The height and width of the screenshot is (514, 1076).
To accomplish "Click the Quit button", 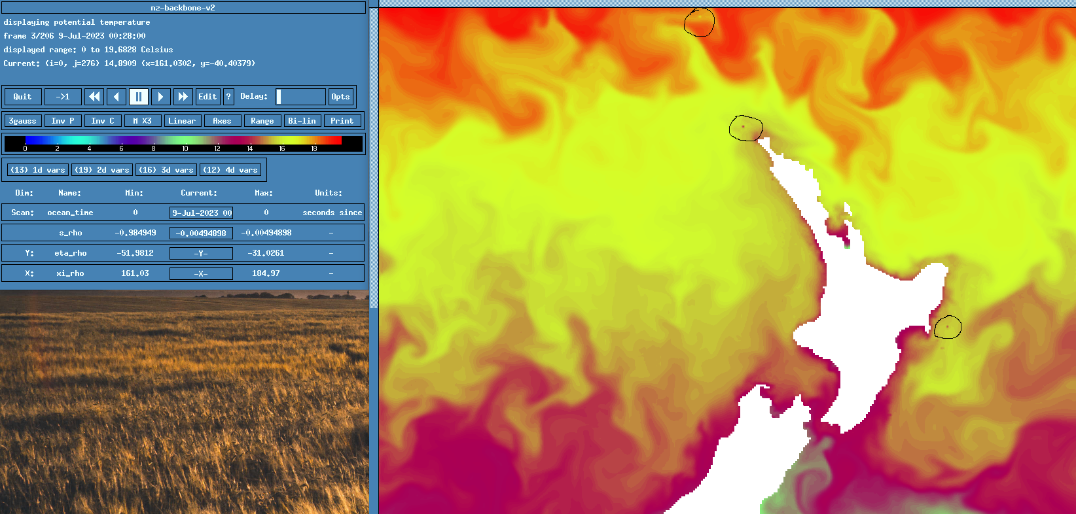I will click(23, 97).
